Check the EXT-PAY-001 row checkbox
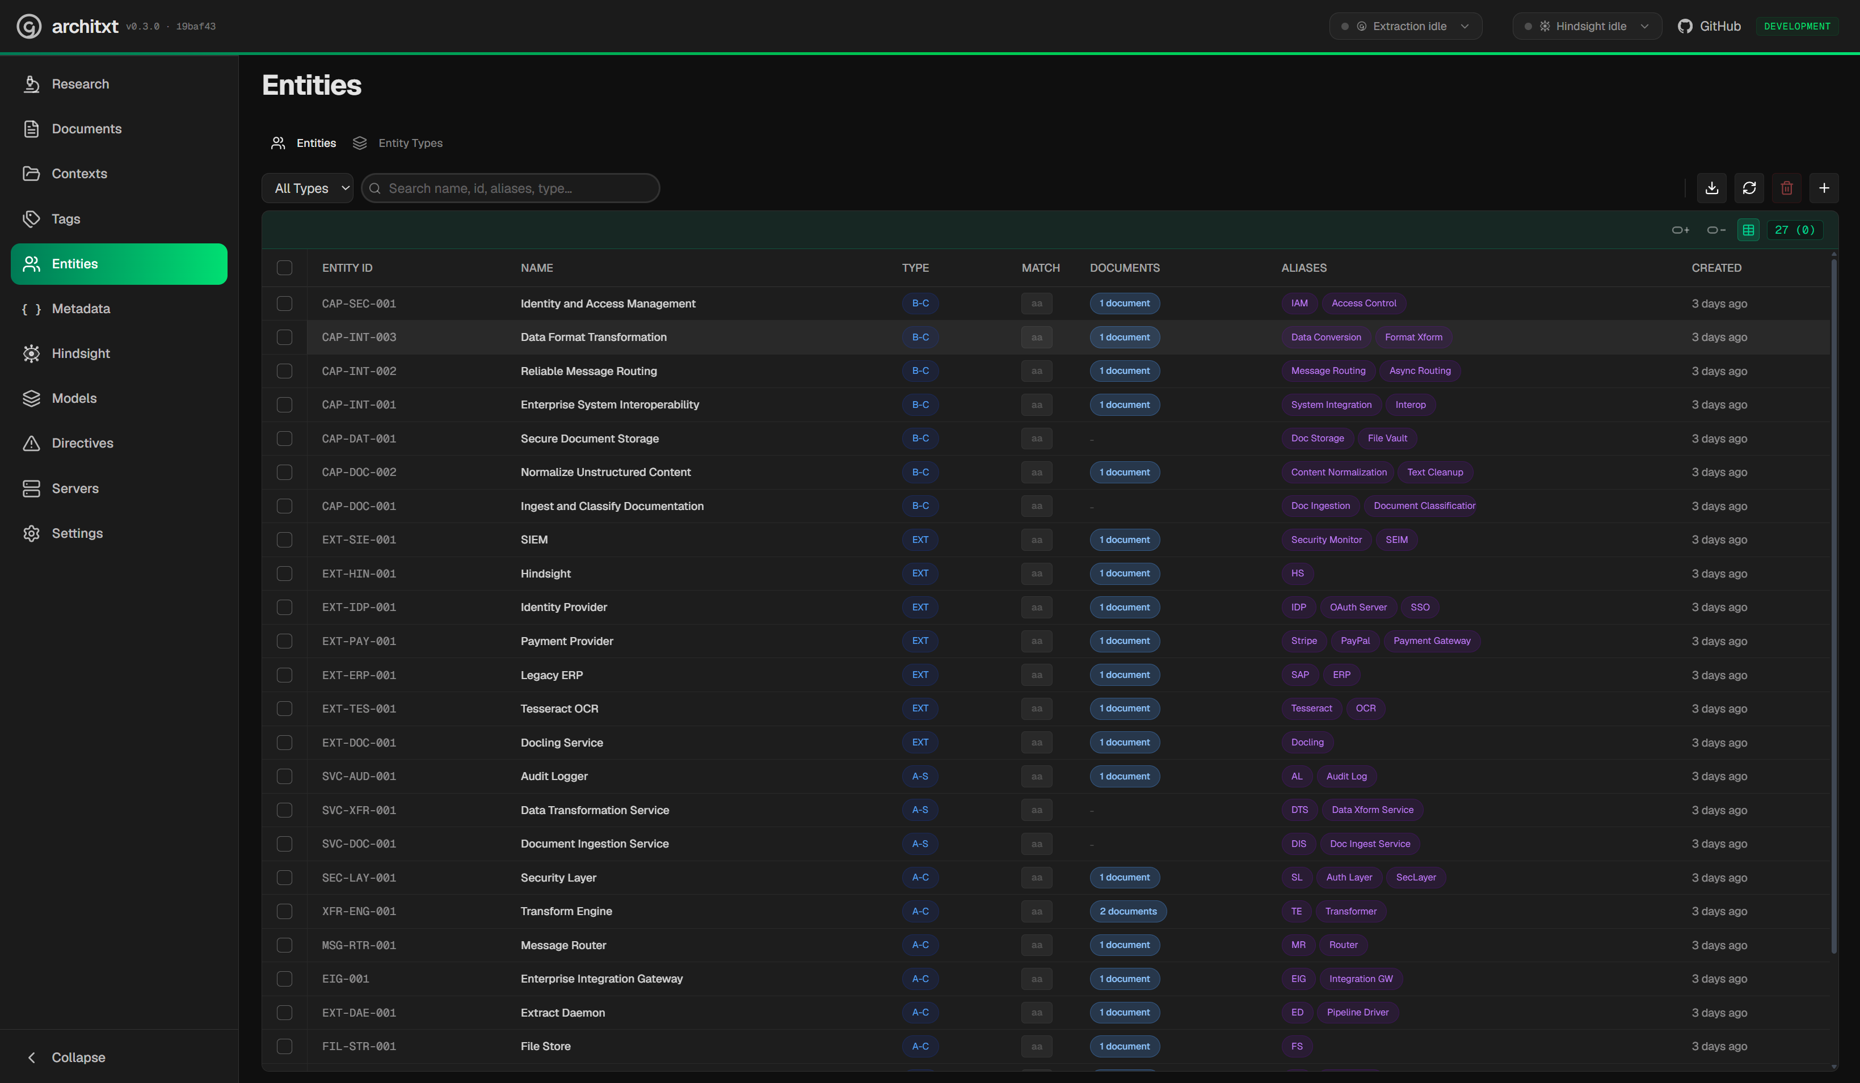 [284, 641]
